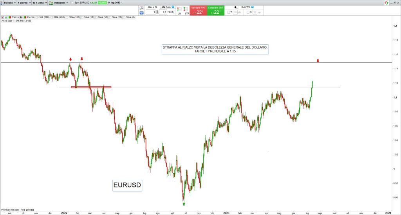Click the 'STRAPPA AL RIALZO' annotation text box
The width and height of the screenshot is (401, 215).
[215, 49]
